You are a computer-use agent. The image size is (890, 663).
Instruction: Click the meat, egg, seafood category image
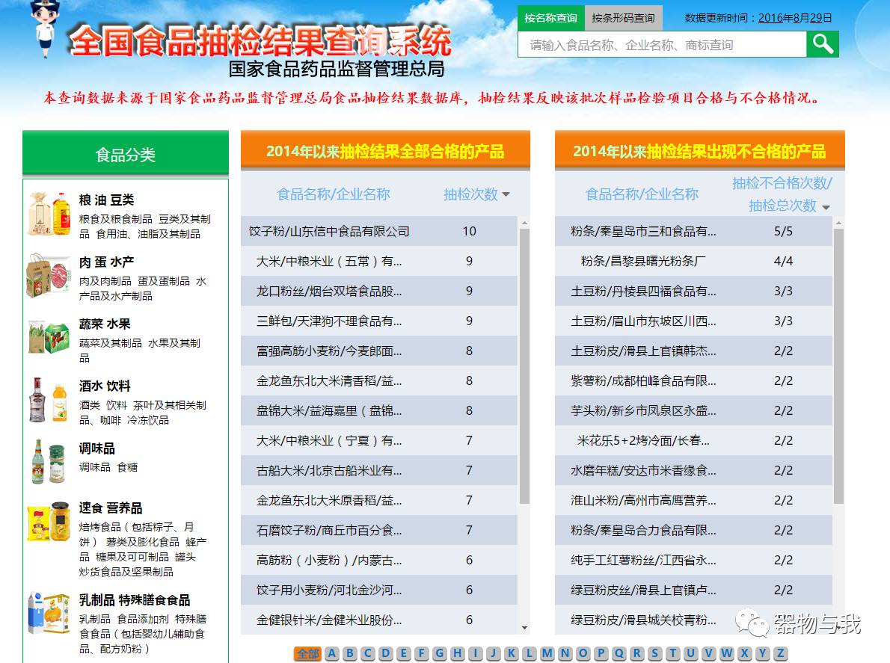pos(49,277)
